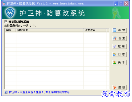Click the title bar application icon
Screen dimensions: 132x102
point(4,3)
